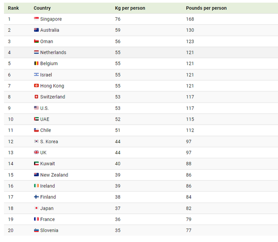Click the Chile flag icon
This screenshot has height=242, width=278.
point(36,130)
